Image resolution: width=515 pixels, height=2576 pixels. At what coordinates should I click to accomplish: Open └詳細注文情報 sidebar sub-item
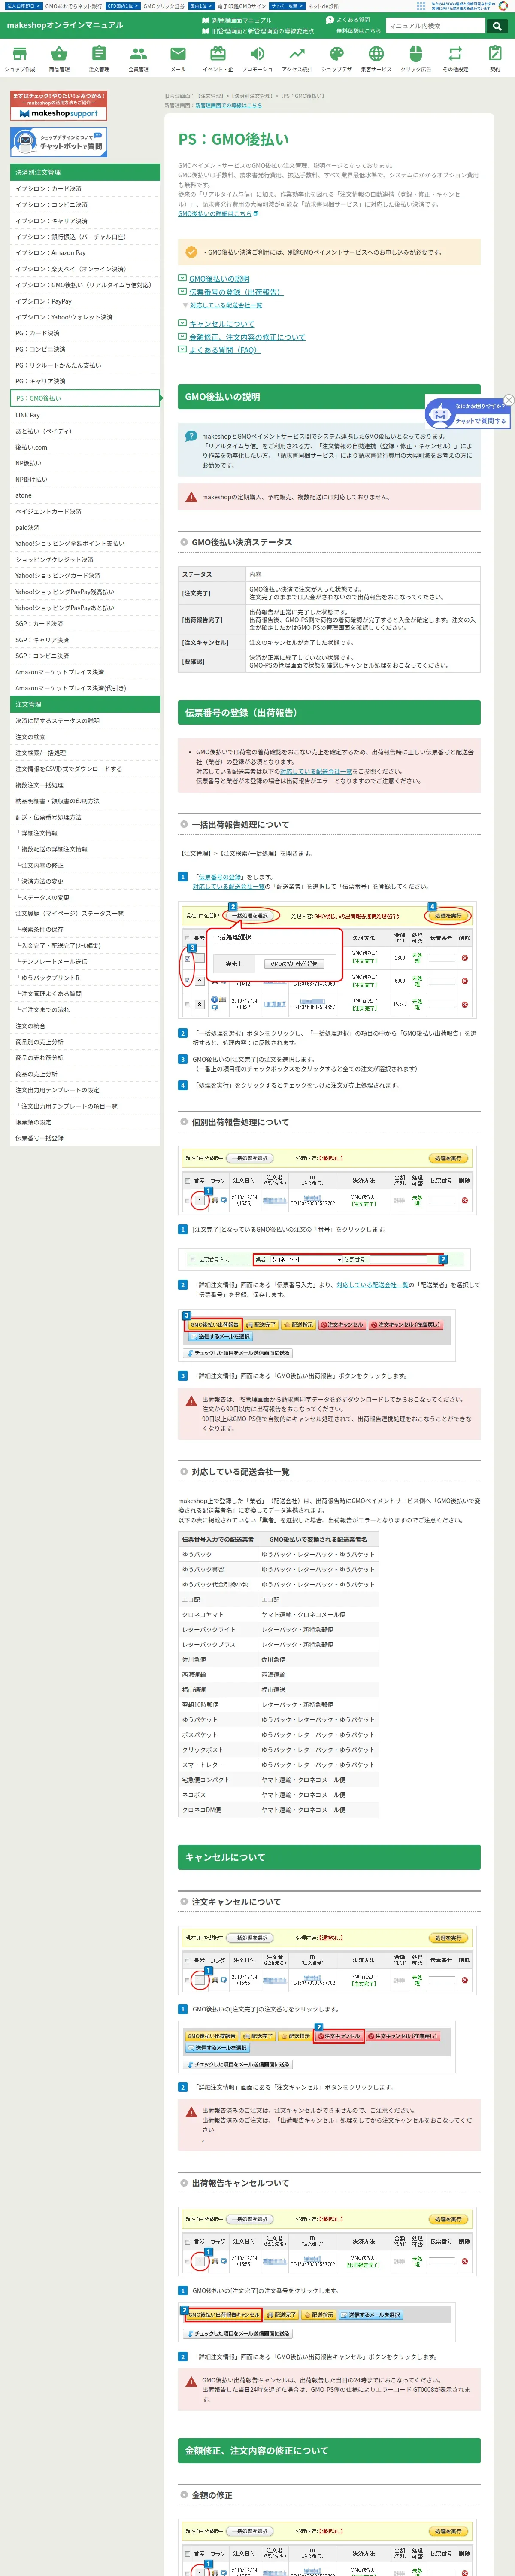[85, 833]
